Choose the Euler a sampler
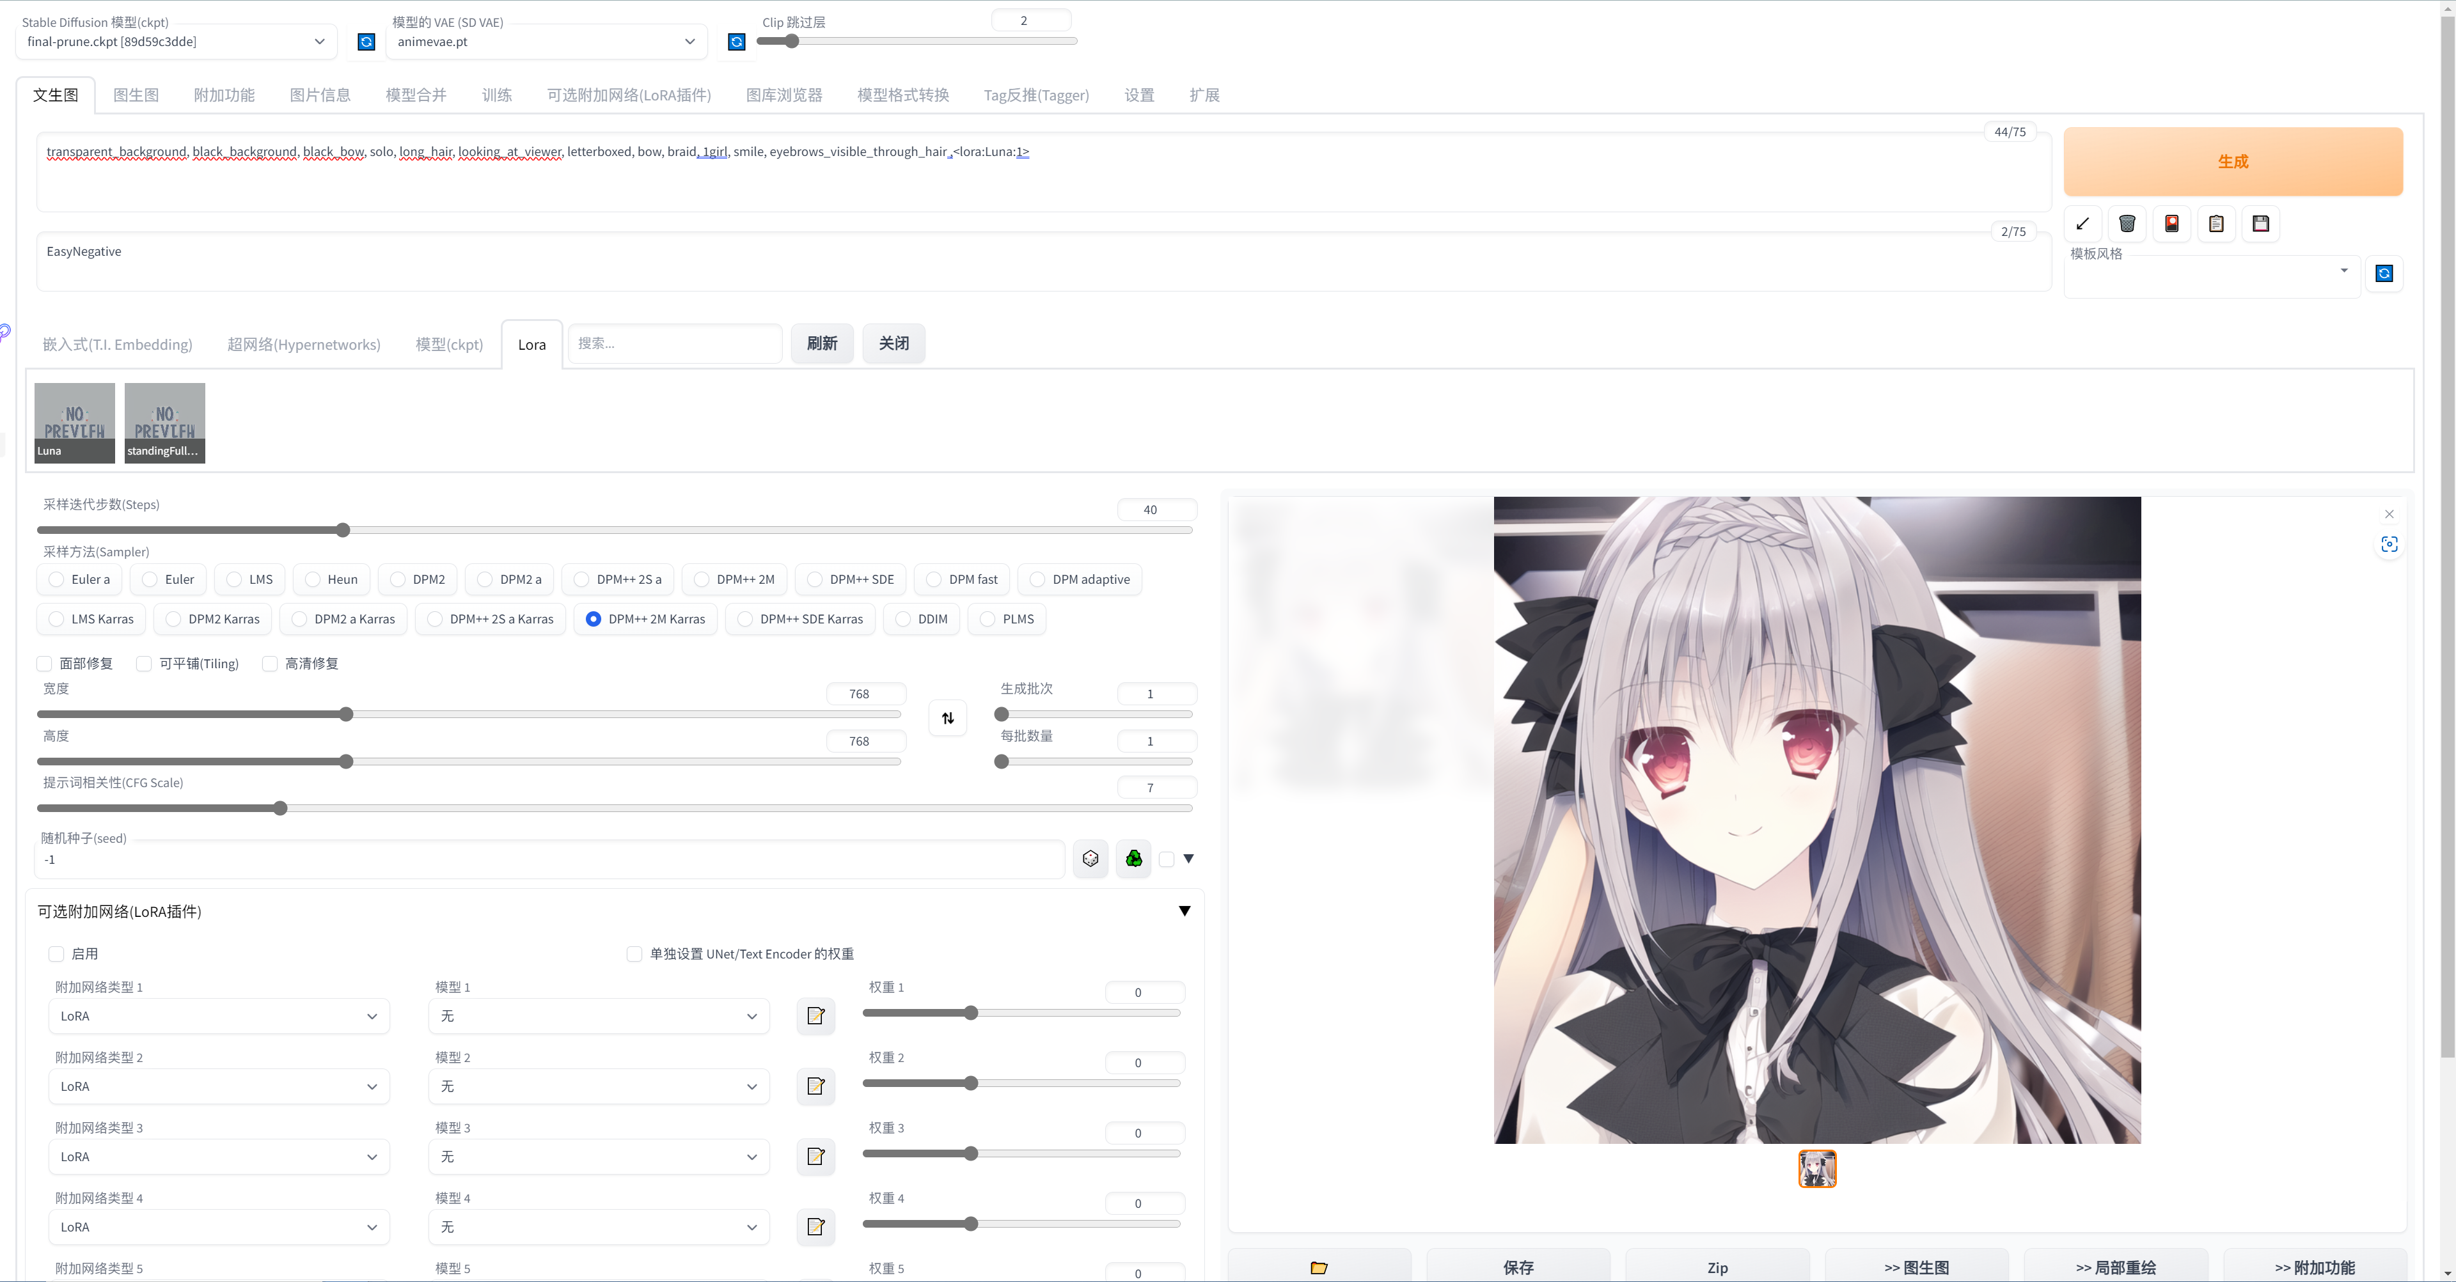The image size is (2456, 1282). pos(80,579)
